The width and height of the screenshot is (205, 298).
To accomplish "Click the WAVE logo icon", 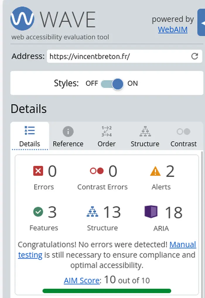I will click(22, 18).
